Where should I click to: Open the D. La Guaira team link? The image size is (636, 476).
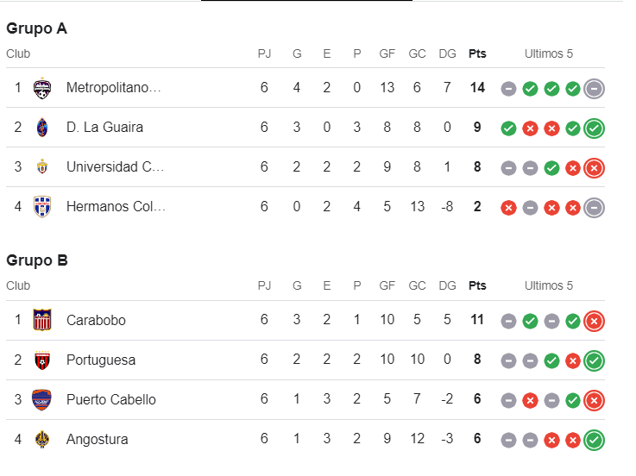pos(104,128)
